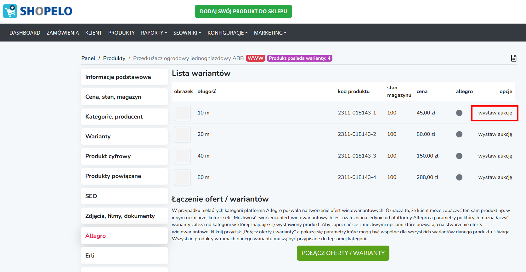Click the allegro status dot for 80 m

pos(459,177)
